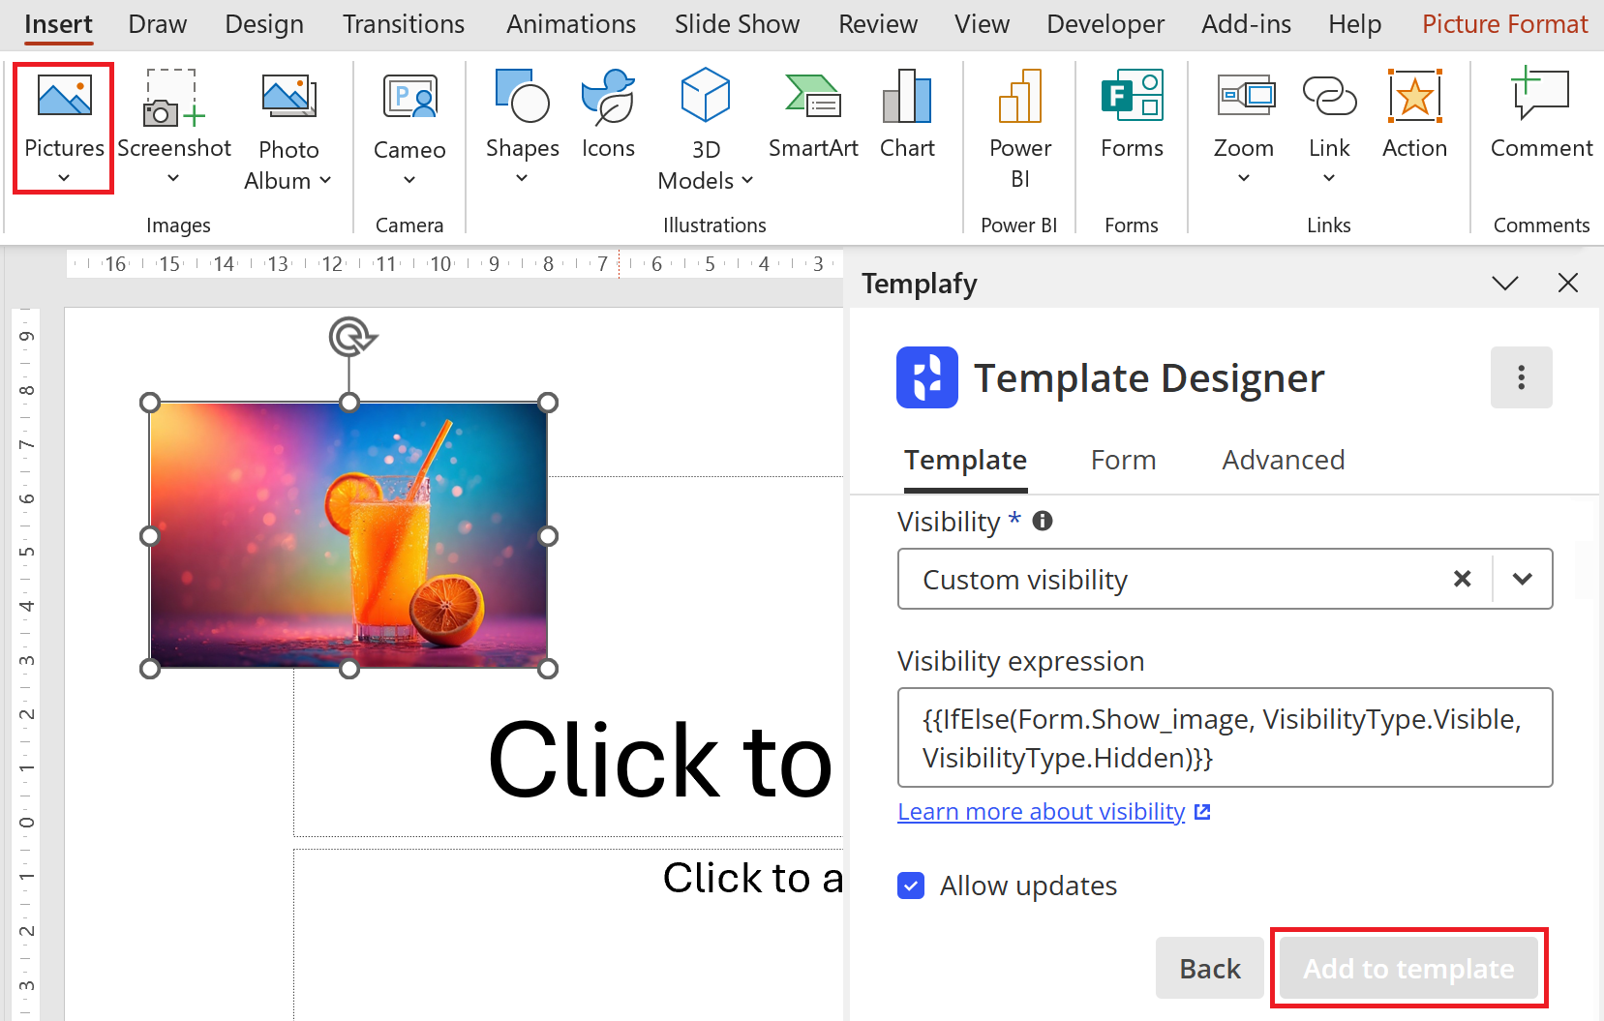The height and width of the screenshot is (1021, 1604).
Task: Expand the Custom visibility dropdown
Action: coord(1522,579)
